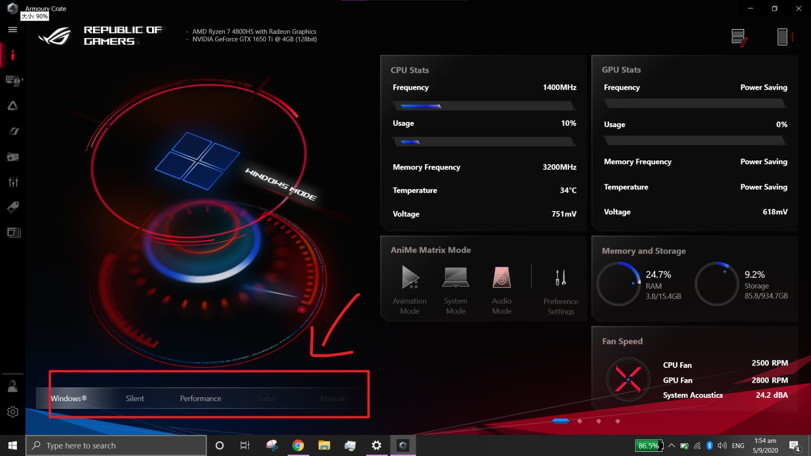Select the Home info icon in sidebar

tap(13, 55)
